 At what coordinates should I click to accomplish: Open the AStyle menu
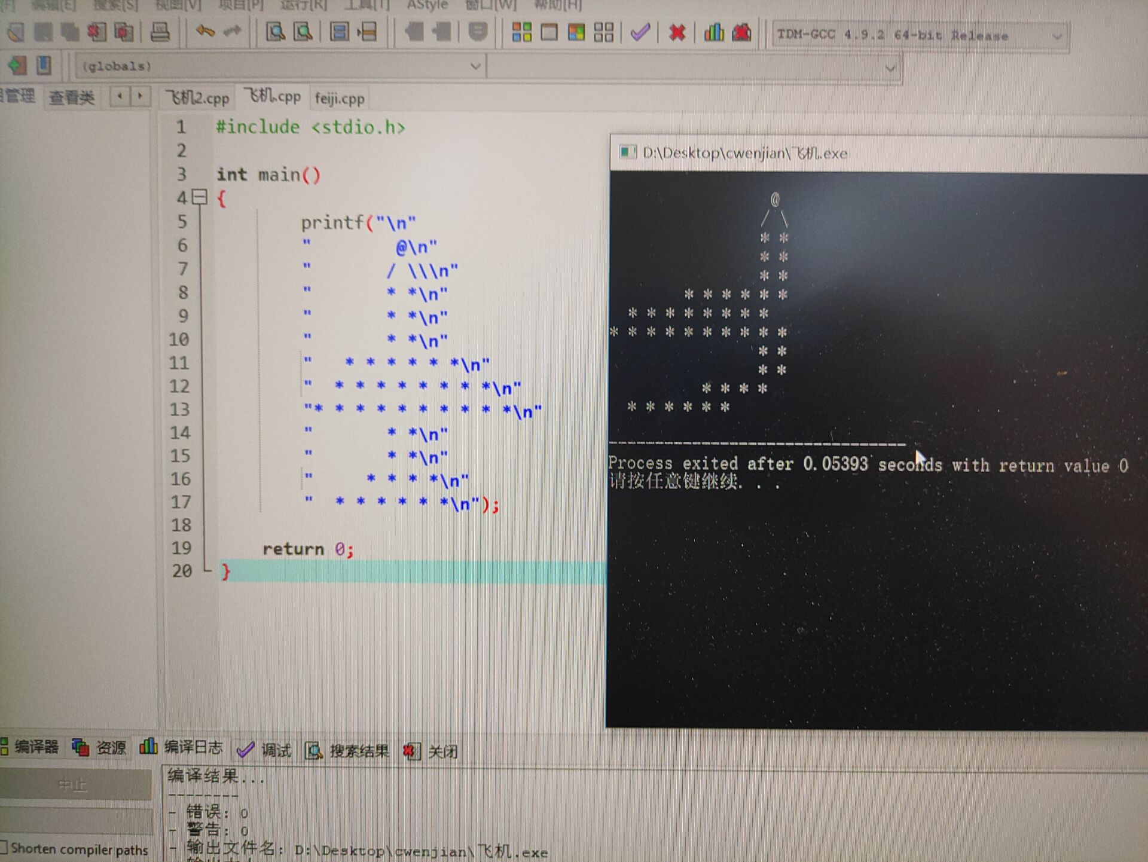(427, 5)
